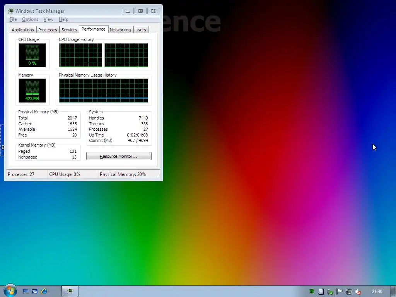The image size is (396, 297).
Task: Open the View menu
Action: [48, 19]
